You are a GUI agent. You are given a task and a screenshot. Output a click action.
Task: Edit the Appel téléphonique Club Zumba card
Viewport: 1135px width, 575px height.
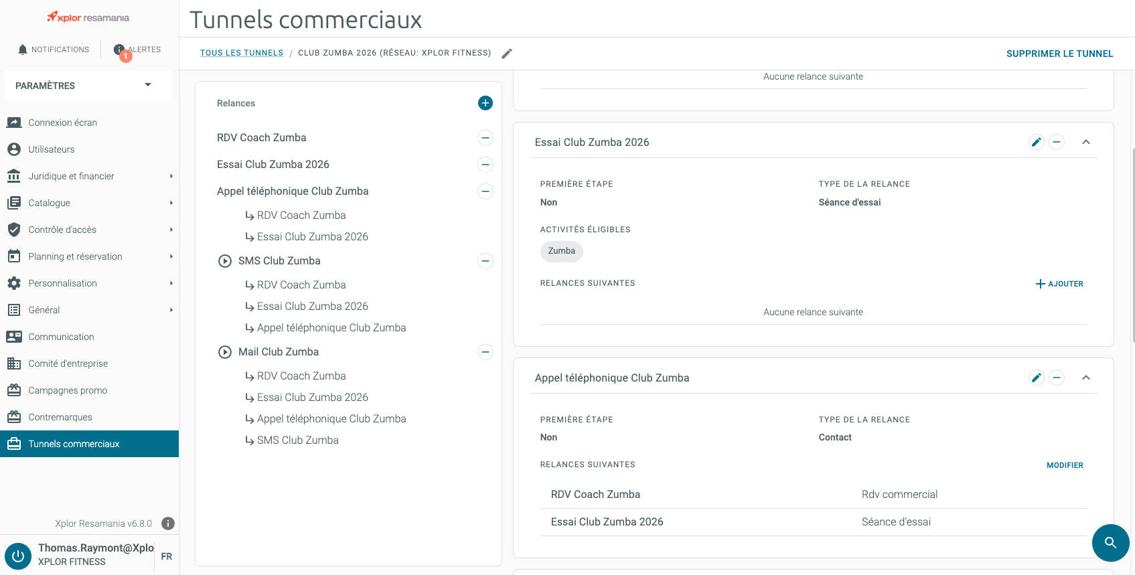click(x=1037, y=378)
